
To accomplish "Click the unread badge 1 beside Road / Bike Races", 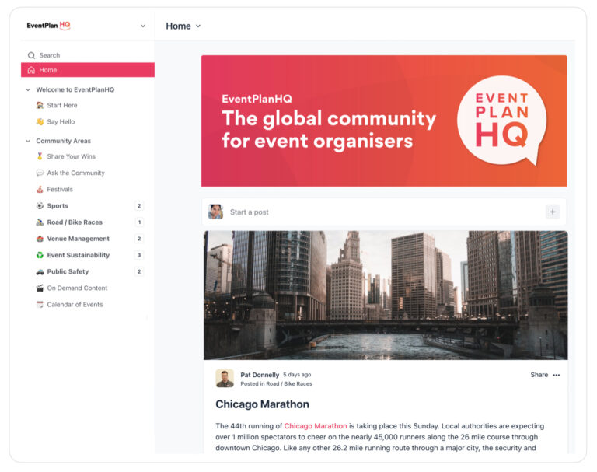I will pos(139,222).
